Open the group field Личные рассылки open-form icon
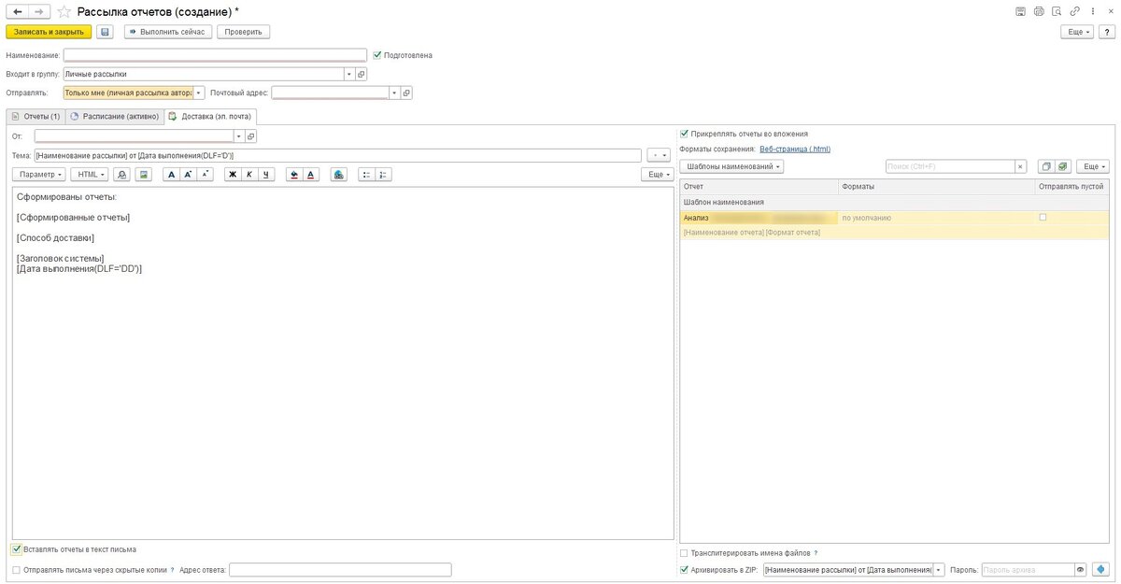Screen dimensions: 1121x584 coord(362,73)
